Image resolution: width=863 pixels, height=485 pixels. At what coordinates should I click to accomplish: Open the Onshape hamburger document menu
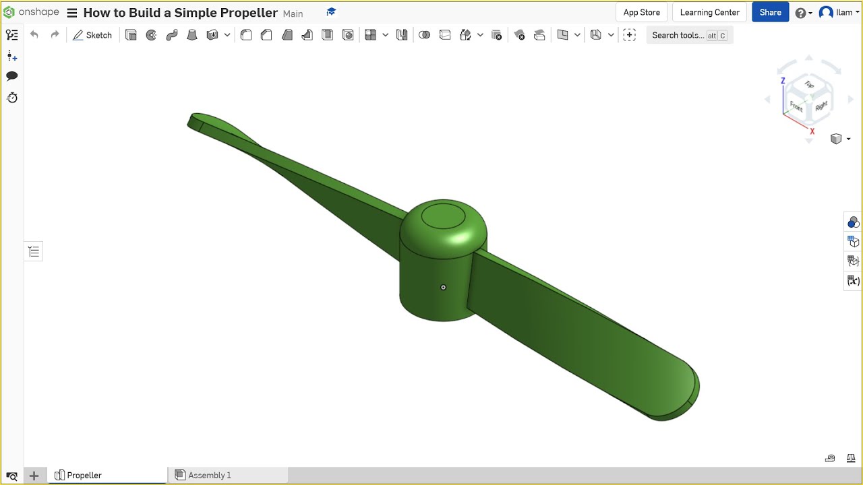pyautogui.click(x=72, y=13)
